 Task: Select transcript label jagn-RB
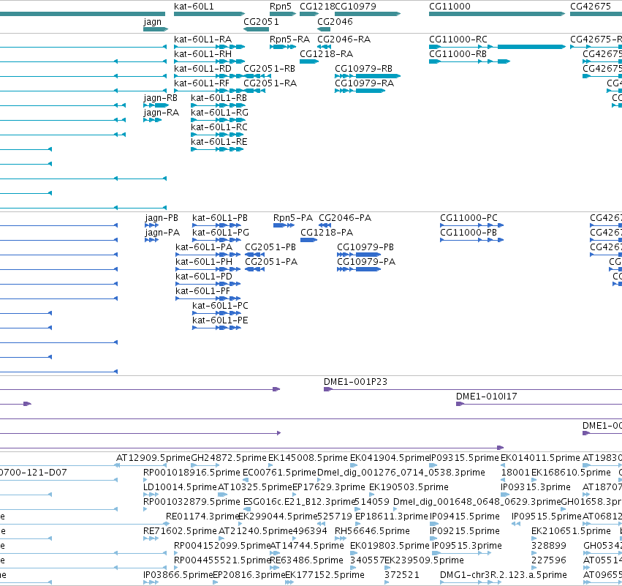[x=160, y=98]
